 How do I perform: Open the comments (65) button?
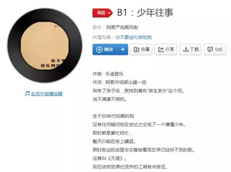[x=215, y=49]
